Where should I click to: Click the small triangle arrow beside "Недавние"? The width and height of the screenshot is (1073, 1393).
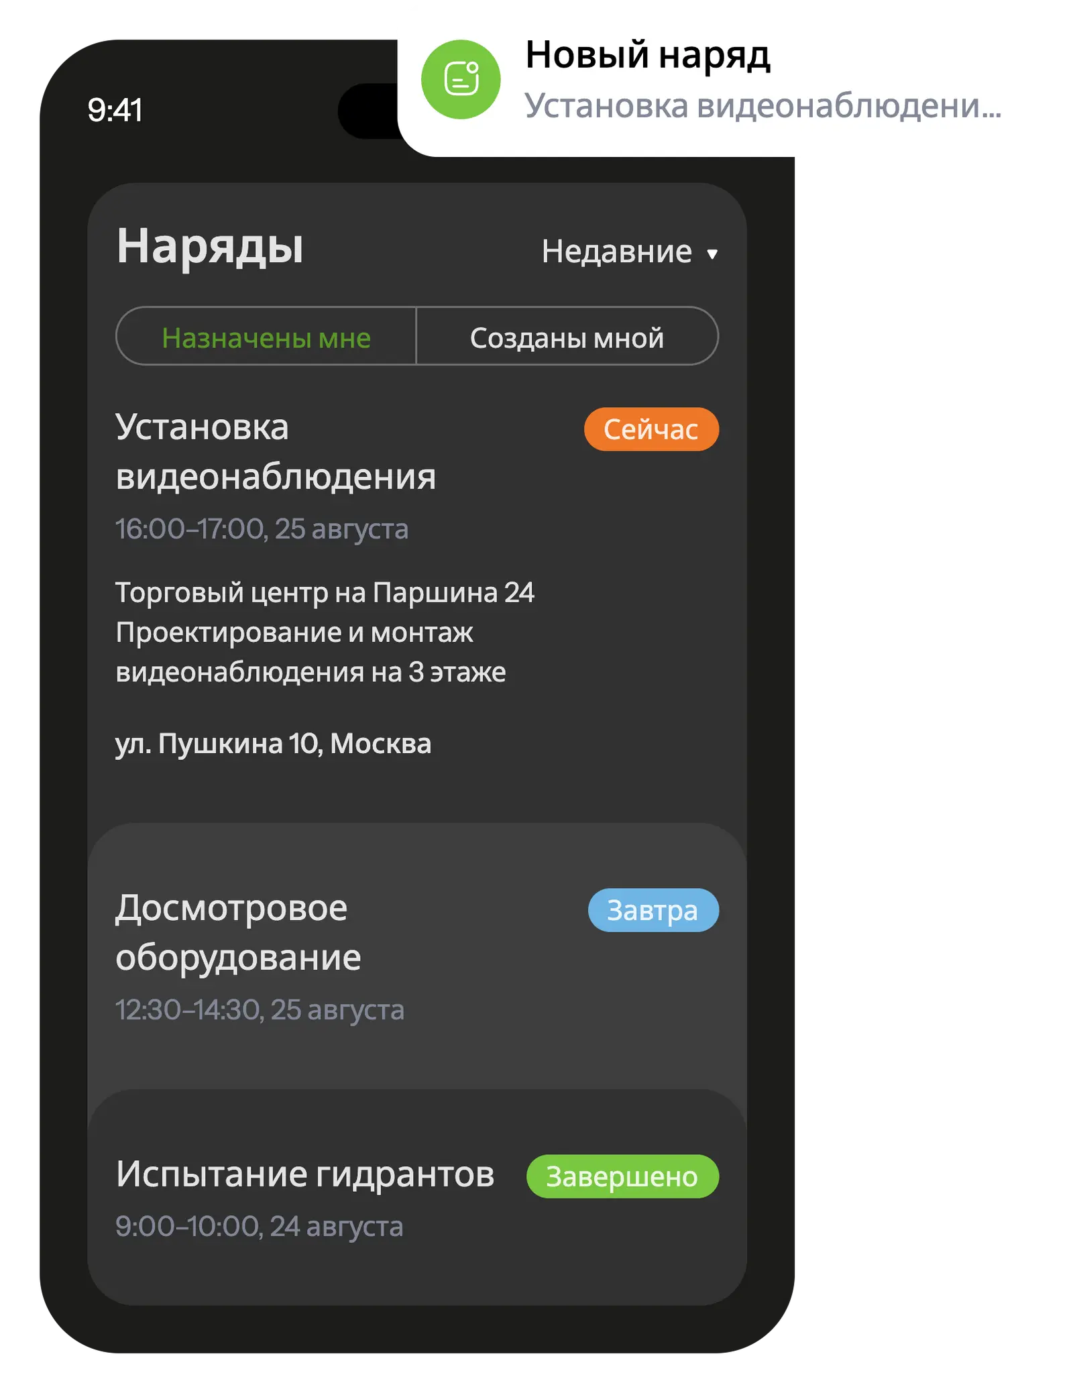click(x=712, y=254)
